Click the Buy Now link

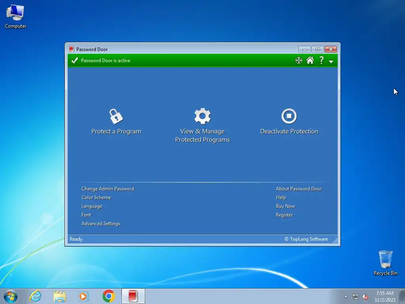click(x=286, y=206)
